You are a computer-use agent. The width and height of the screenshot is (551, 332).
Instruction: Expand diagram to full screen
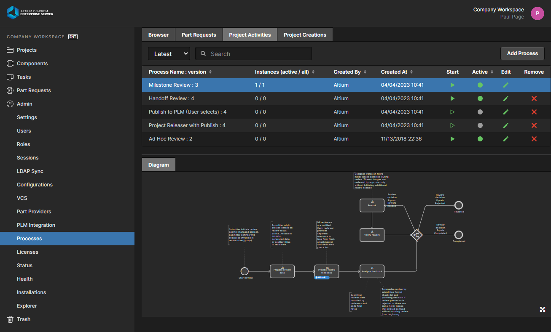click(x=543, y=309)
